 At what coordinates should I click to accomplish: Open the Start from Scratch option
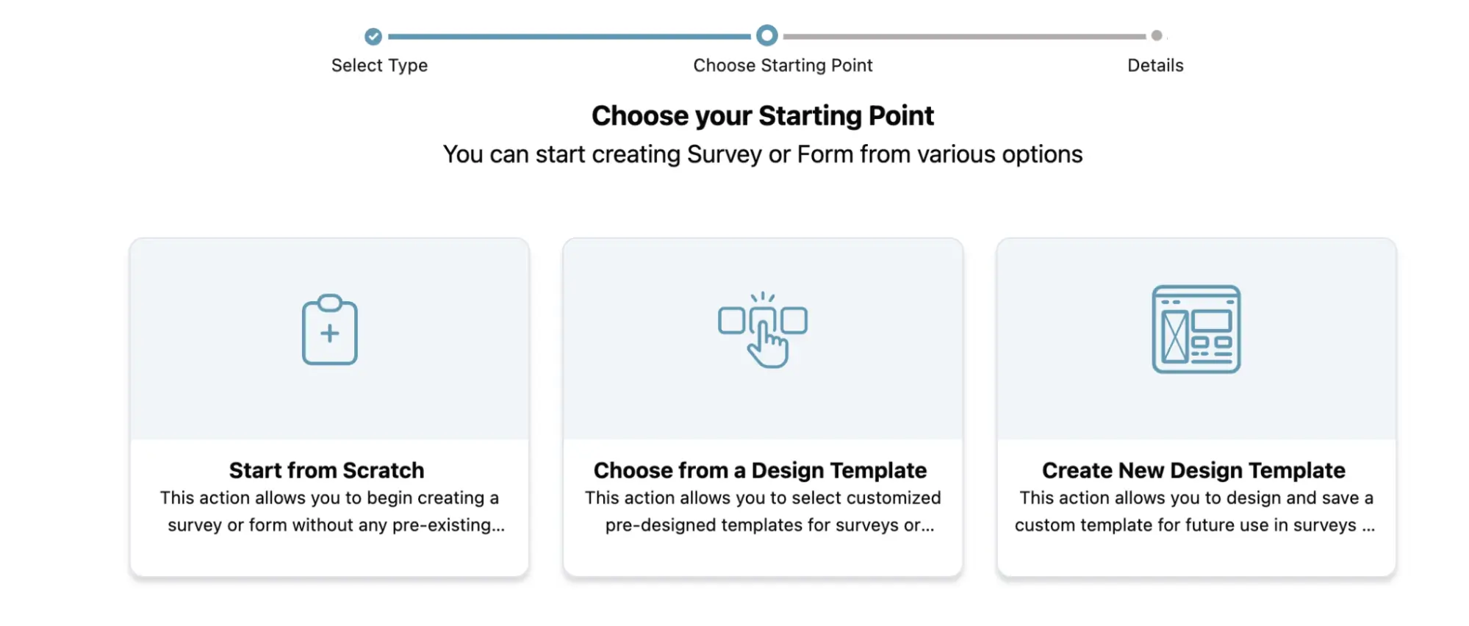click(x=326, y=470)
